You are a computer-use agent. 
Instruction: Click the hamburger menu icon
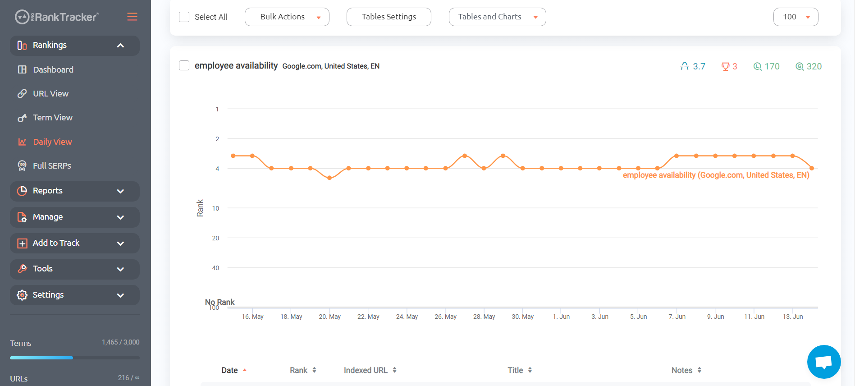(x=132, y=17)
